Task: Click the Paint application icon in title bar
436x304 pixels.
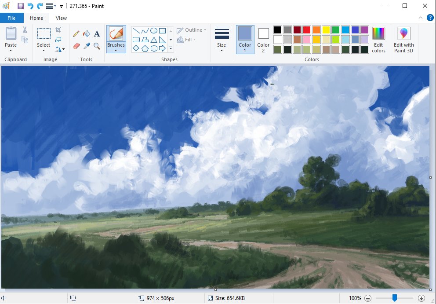Action: (6, 6)
